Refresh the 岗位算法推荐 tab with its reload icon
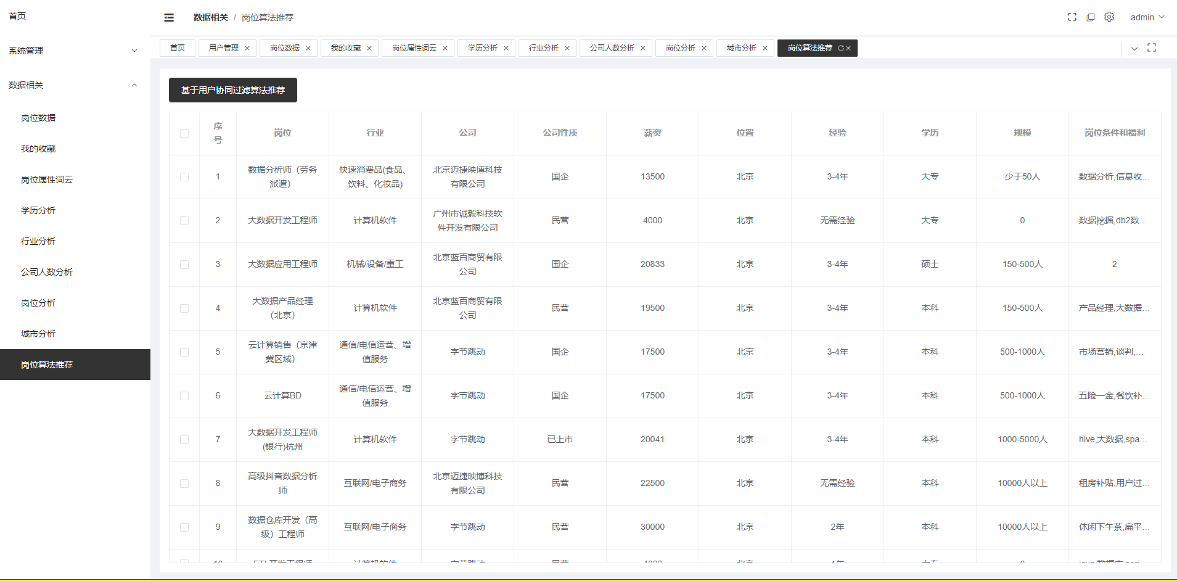The image size is (1177, 581). 840,48
